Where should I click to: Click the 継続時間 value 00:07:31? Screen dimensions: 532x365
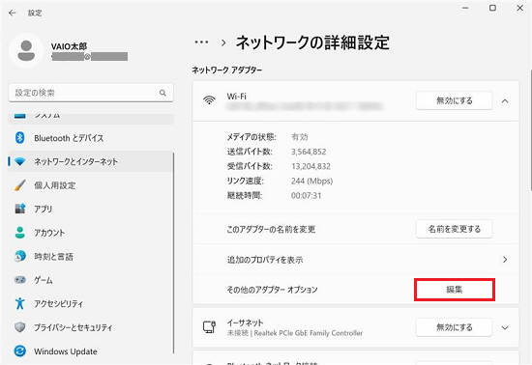tap(306, 195)
